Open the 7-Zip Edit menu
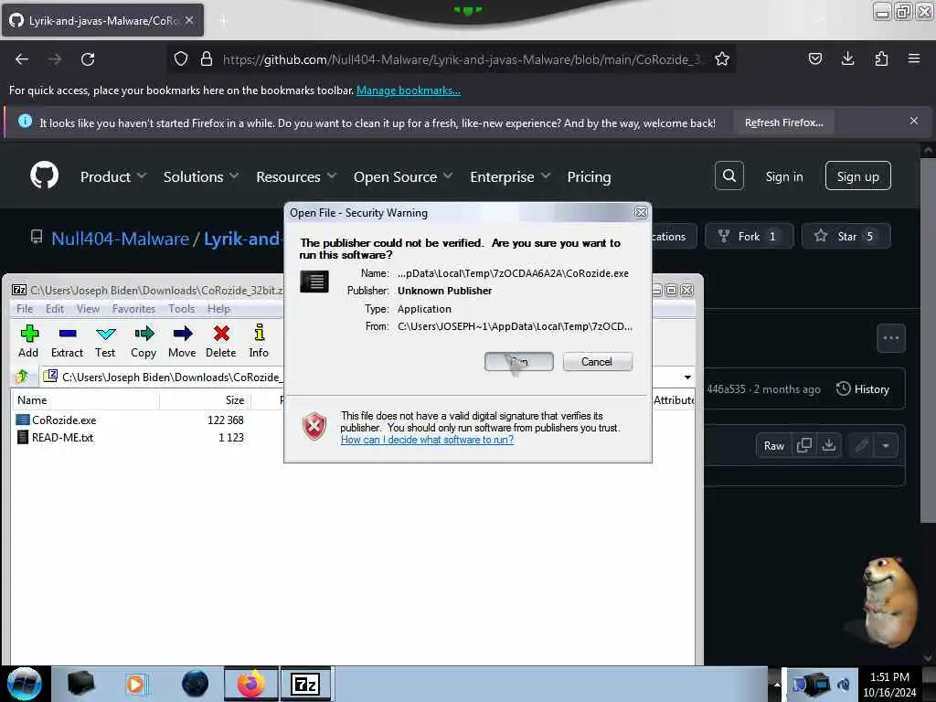 tap(54, 309)
